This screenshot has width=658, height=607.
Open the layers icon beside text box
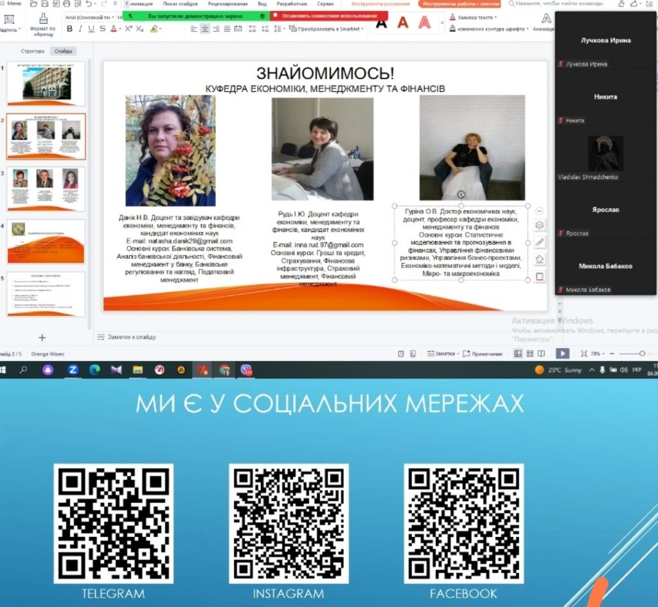(x=540, y=225)
